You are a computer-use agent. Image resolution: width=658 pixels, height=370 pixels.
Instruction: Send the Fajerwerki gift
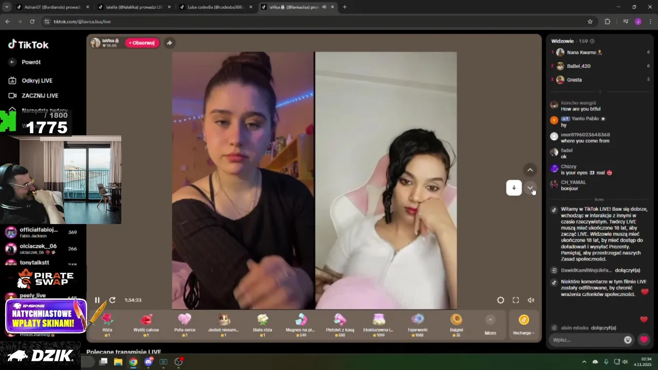click(417, 325)
